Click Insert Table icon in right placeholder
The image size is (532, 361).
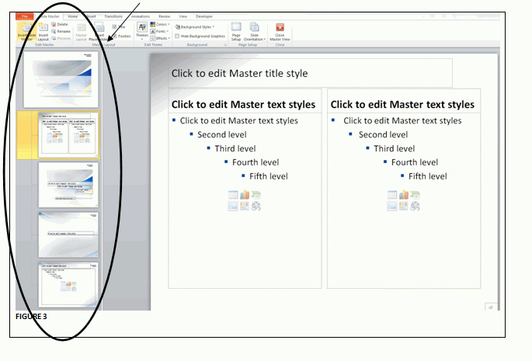coord(392,195)
